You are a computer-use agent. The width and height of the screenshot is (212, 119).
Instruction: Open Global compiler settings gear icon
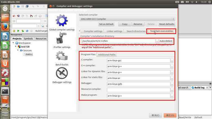click(62, 20)
